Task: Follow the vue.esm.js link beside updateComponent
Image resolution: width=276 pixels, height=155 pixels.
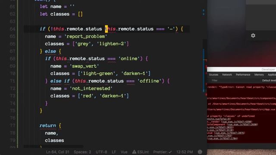Action: point(242,124)
